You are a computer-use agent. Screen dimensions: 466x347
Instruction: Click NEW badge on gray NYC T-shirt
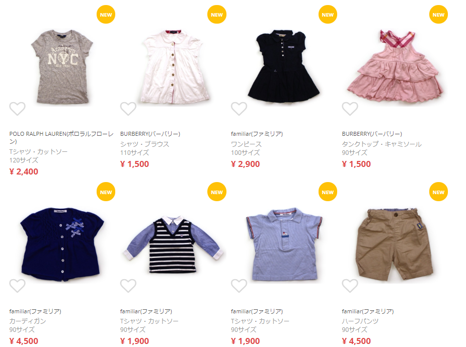click(106, 15)
